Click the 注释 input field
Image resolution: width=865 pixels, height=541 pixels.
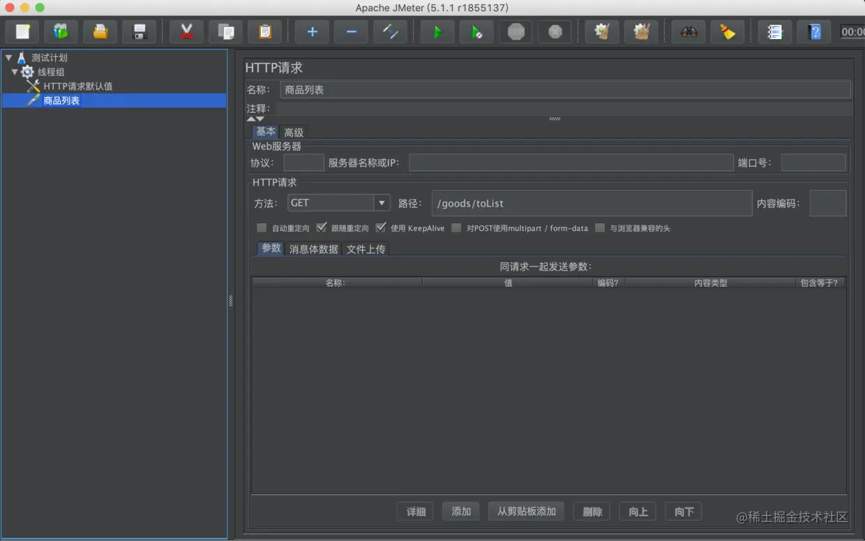[564, 109]
